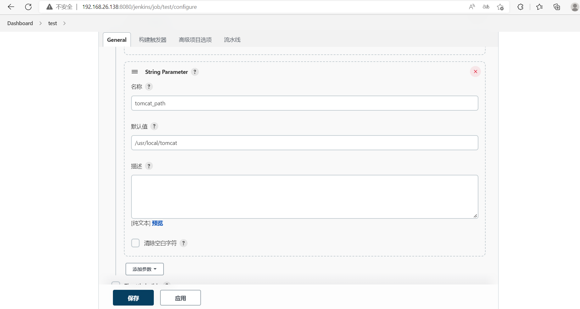
Task: Open the favorites list icon
Action: tap(539, 7)
